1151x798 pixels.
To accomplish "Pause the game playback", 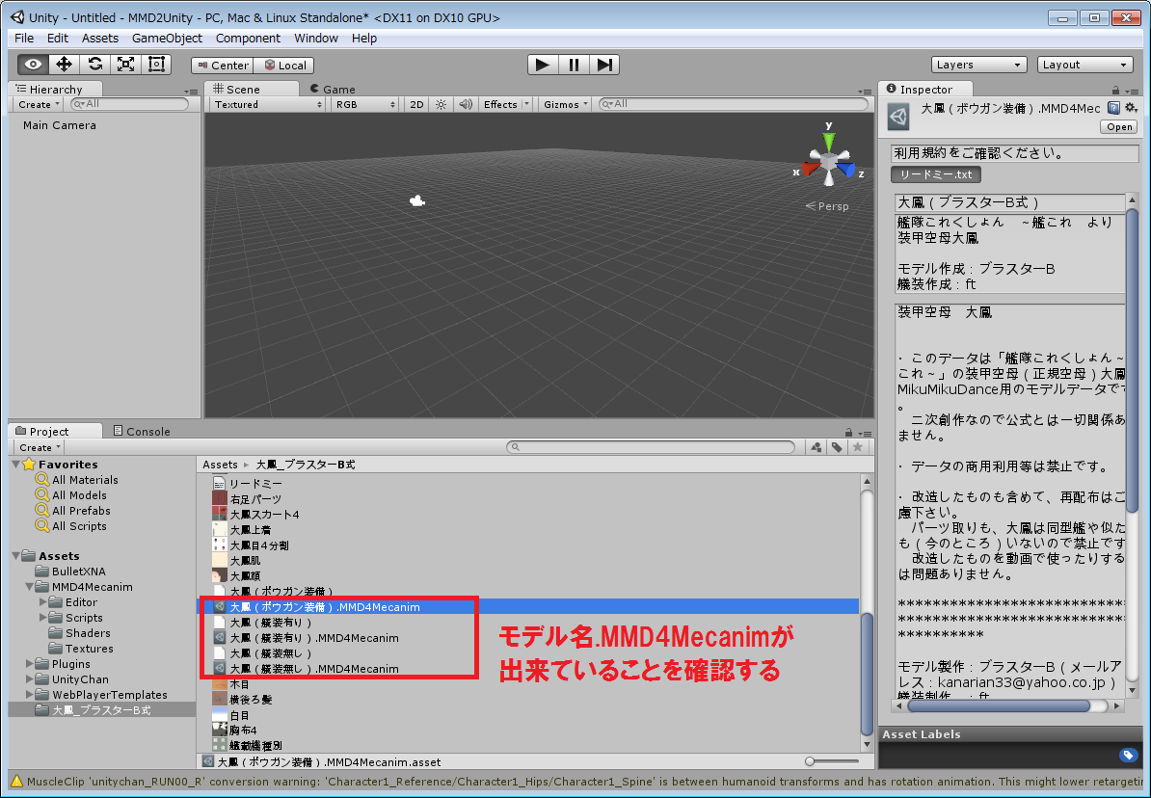I will pyautogui.click(x=574, y=65).
